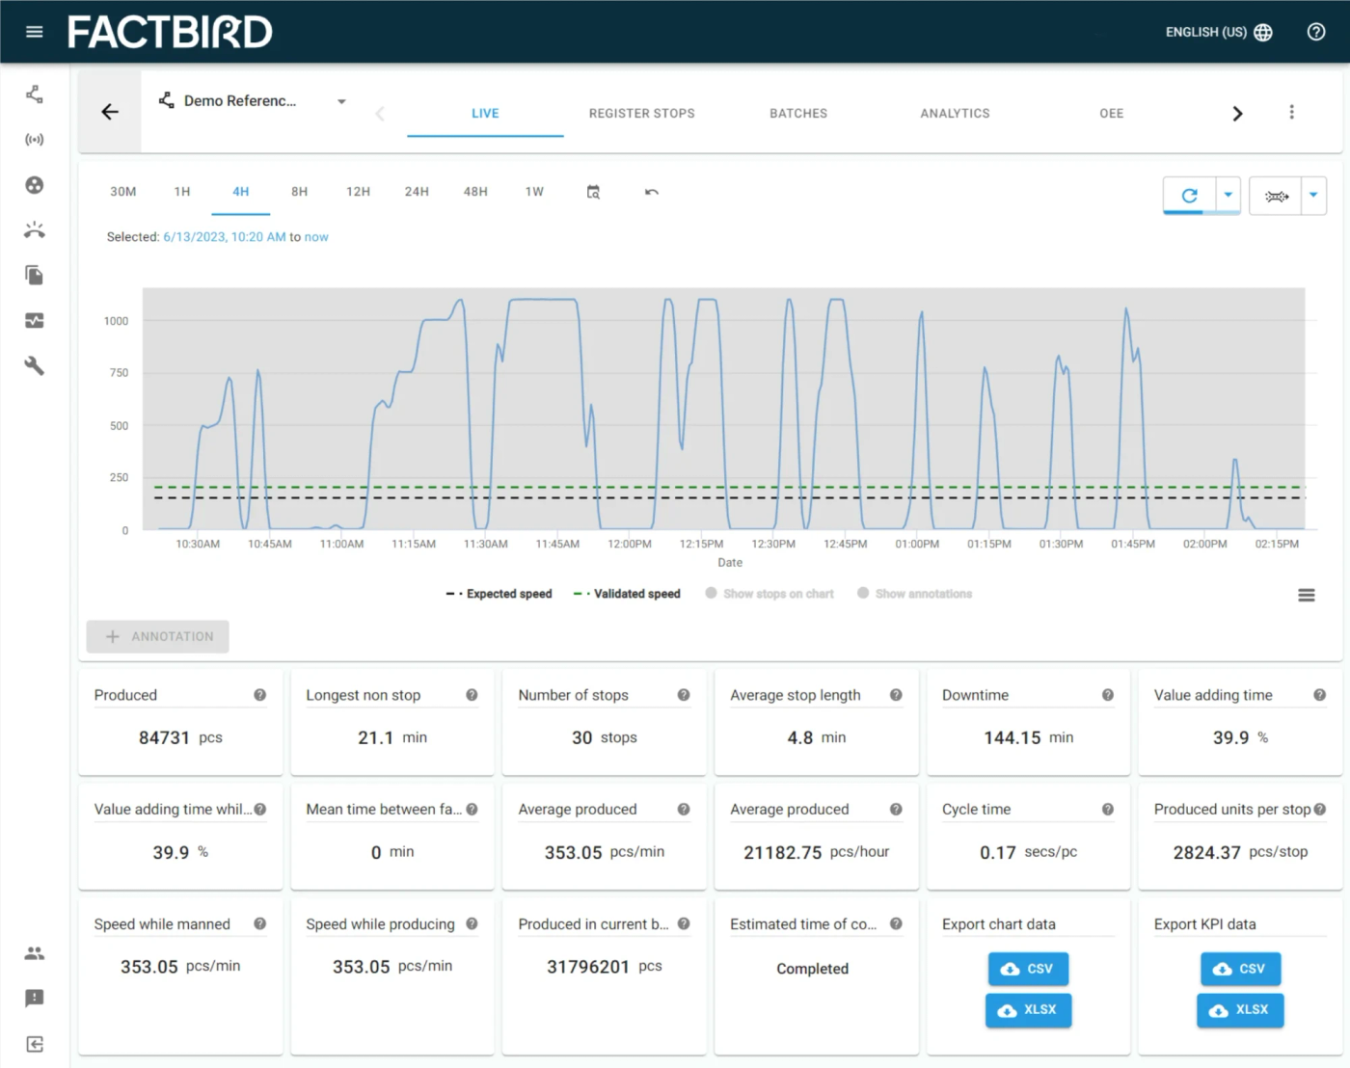Toggle Expected speed series in legend
Image resolution: width=1350 pixels, height=1068 pixels.
coord(499,594)
